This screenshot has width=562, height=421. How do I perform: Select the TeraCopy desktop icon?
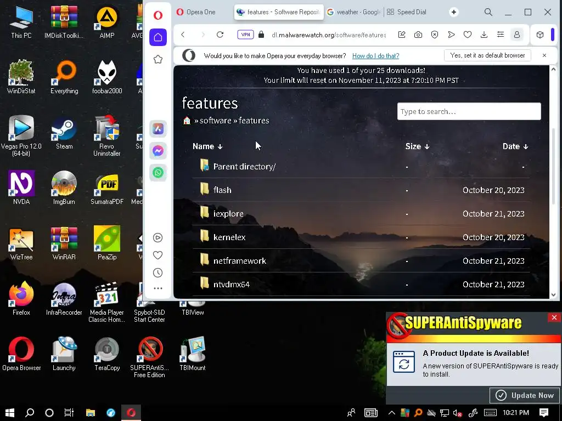[107, 354]
